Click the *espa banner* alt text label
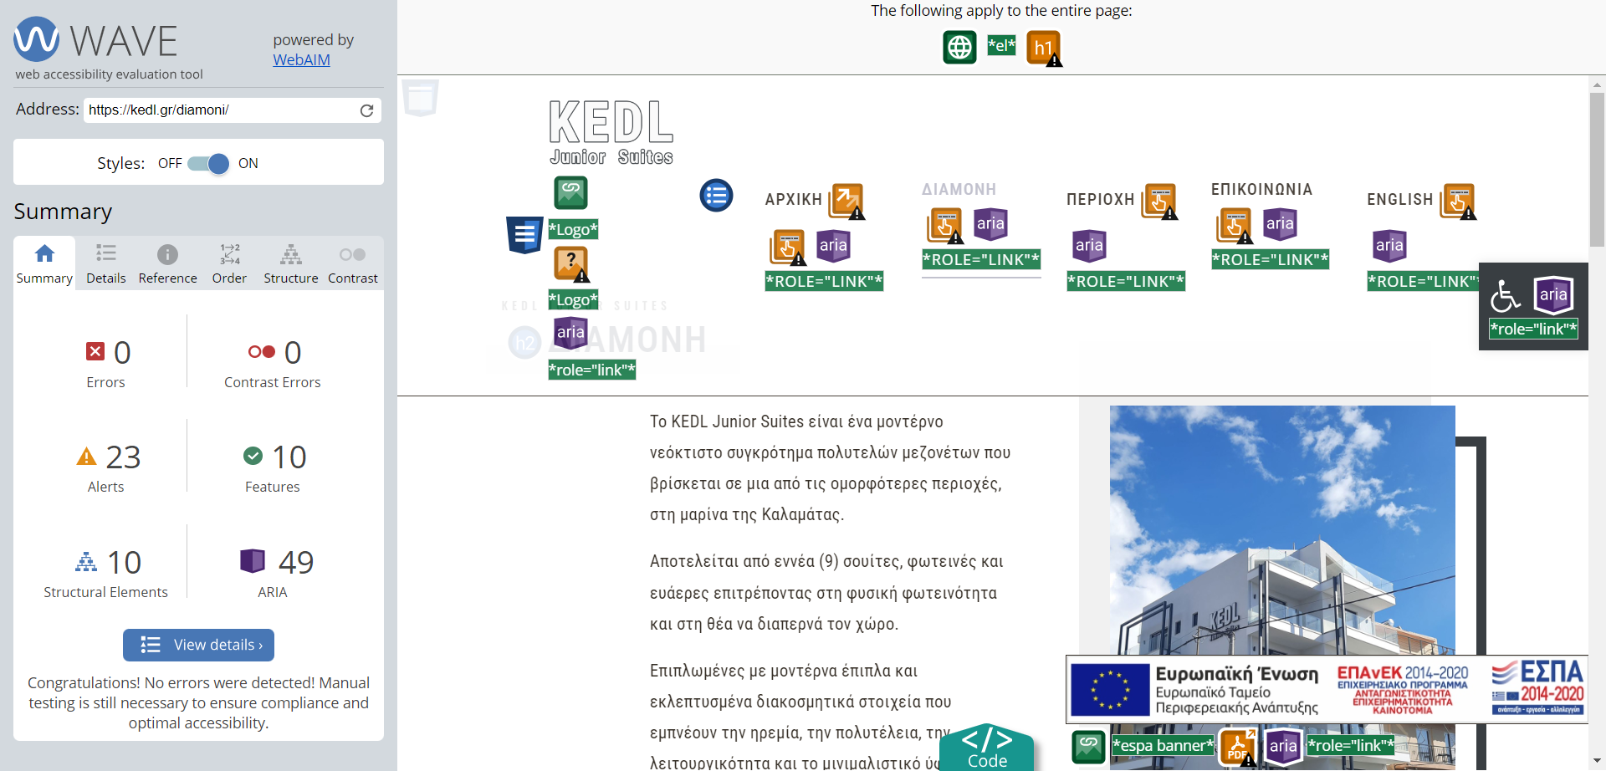 (x=1163, y=746)
